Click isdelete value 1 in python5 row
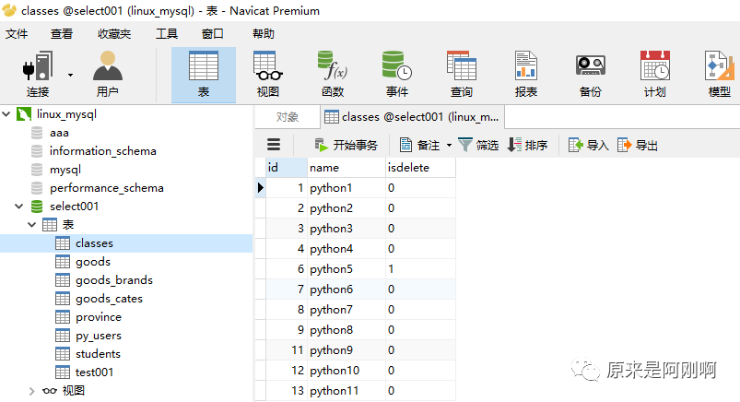This screenshot has height=402, width=740. coord(420,269)
